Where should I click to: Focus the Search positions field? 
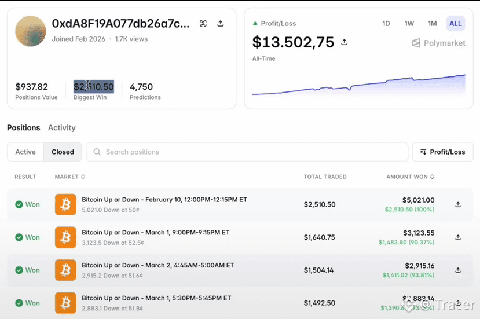pyautogui.click(x=247, y=152)
